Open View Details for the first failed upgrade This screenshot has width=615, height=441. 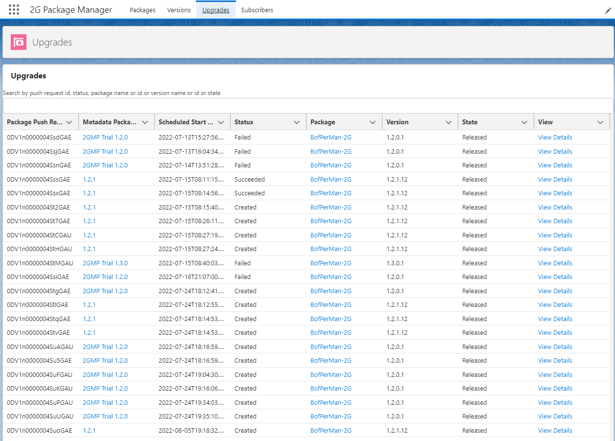pyautogui.click(x=555, y=137)
